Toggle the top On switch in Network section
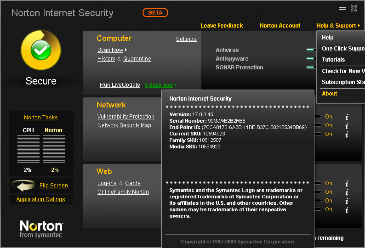The image size is (365, 248). tap(318, 117)
